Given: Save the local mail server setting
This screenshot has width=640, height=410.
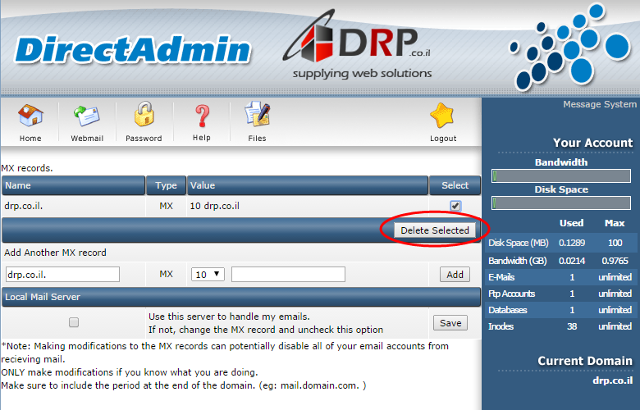Looking at the screenshot, I should click(x=450, y=323).
